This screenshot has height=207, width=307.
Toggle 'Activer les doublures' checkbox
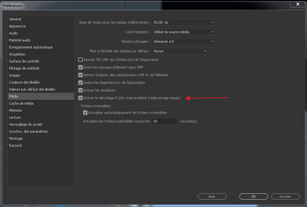coord(81,90)
